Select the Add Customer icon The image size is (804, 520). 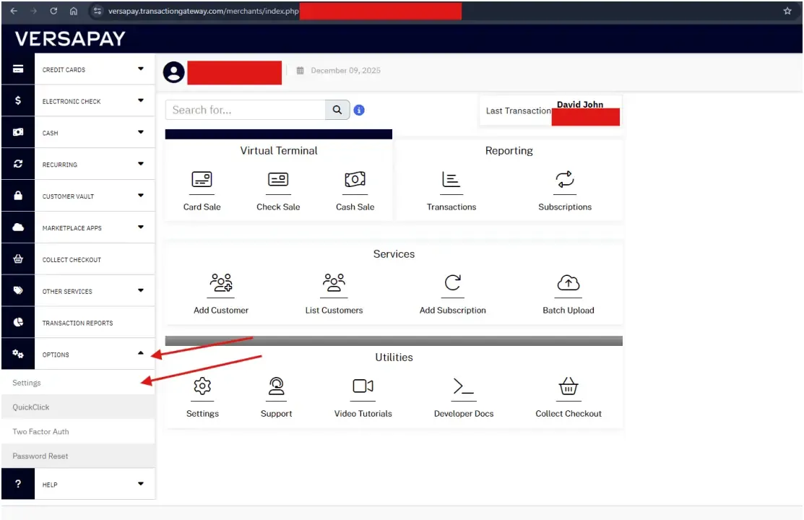(x=221, y=284)
